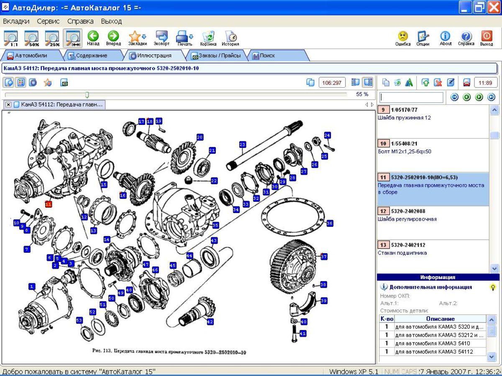Switch to the Автомобили tab

coord(31,55)
